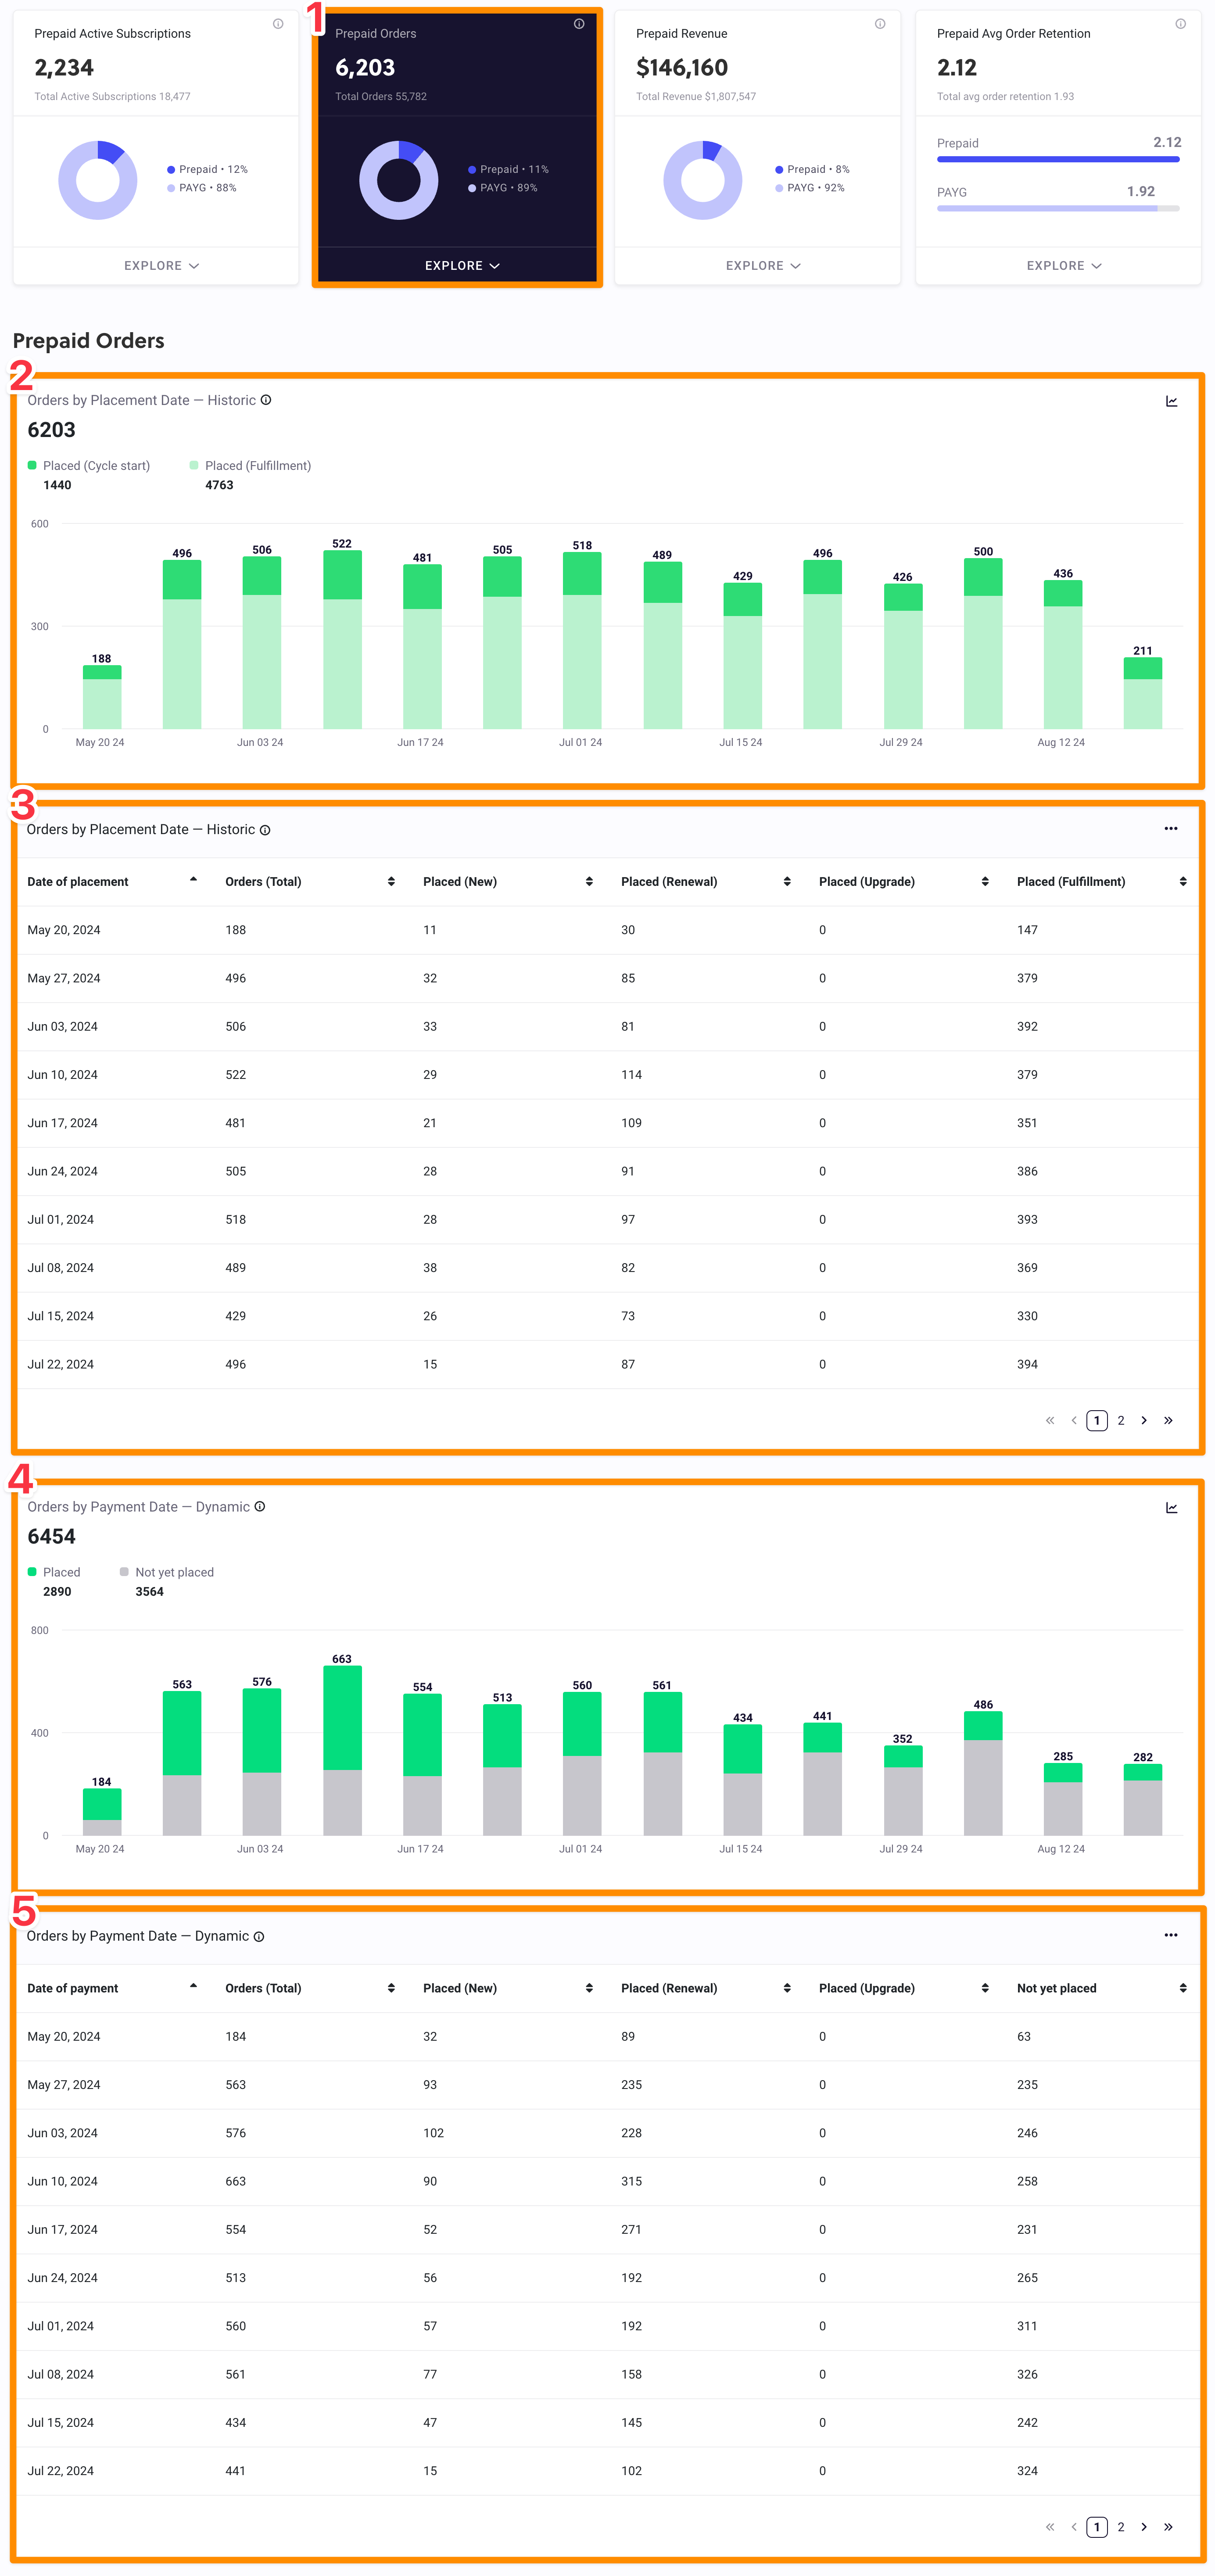Select page 2 in Payment table pagination

point(1121,2527)
